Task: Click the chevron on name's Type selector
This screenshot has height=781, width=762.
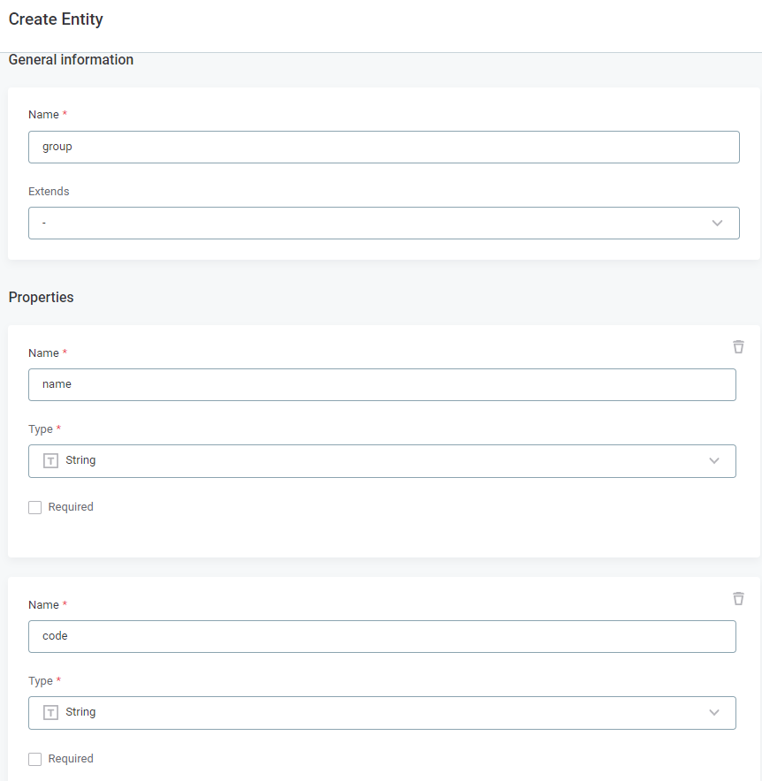Action: 713,460
